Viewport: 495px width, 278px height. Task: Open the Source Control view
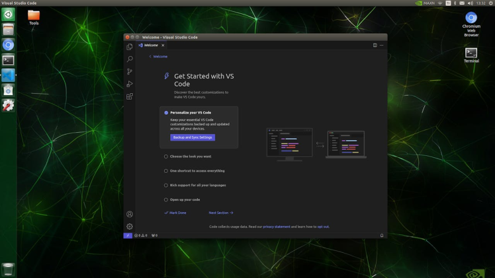pos(130,71)
